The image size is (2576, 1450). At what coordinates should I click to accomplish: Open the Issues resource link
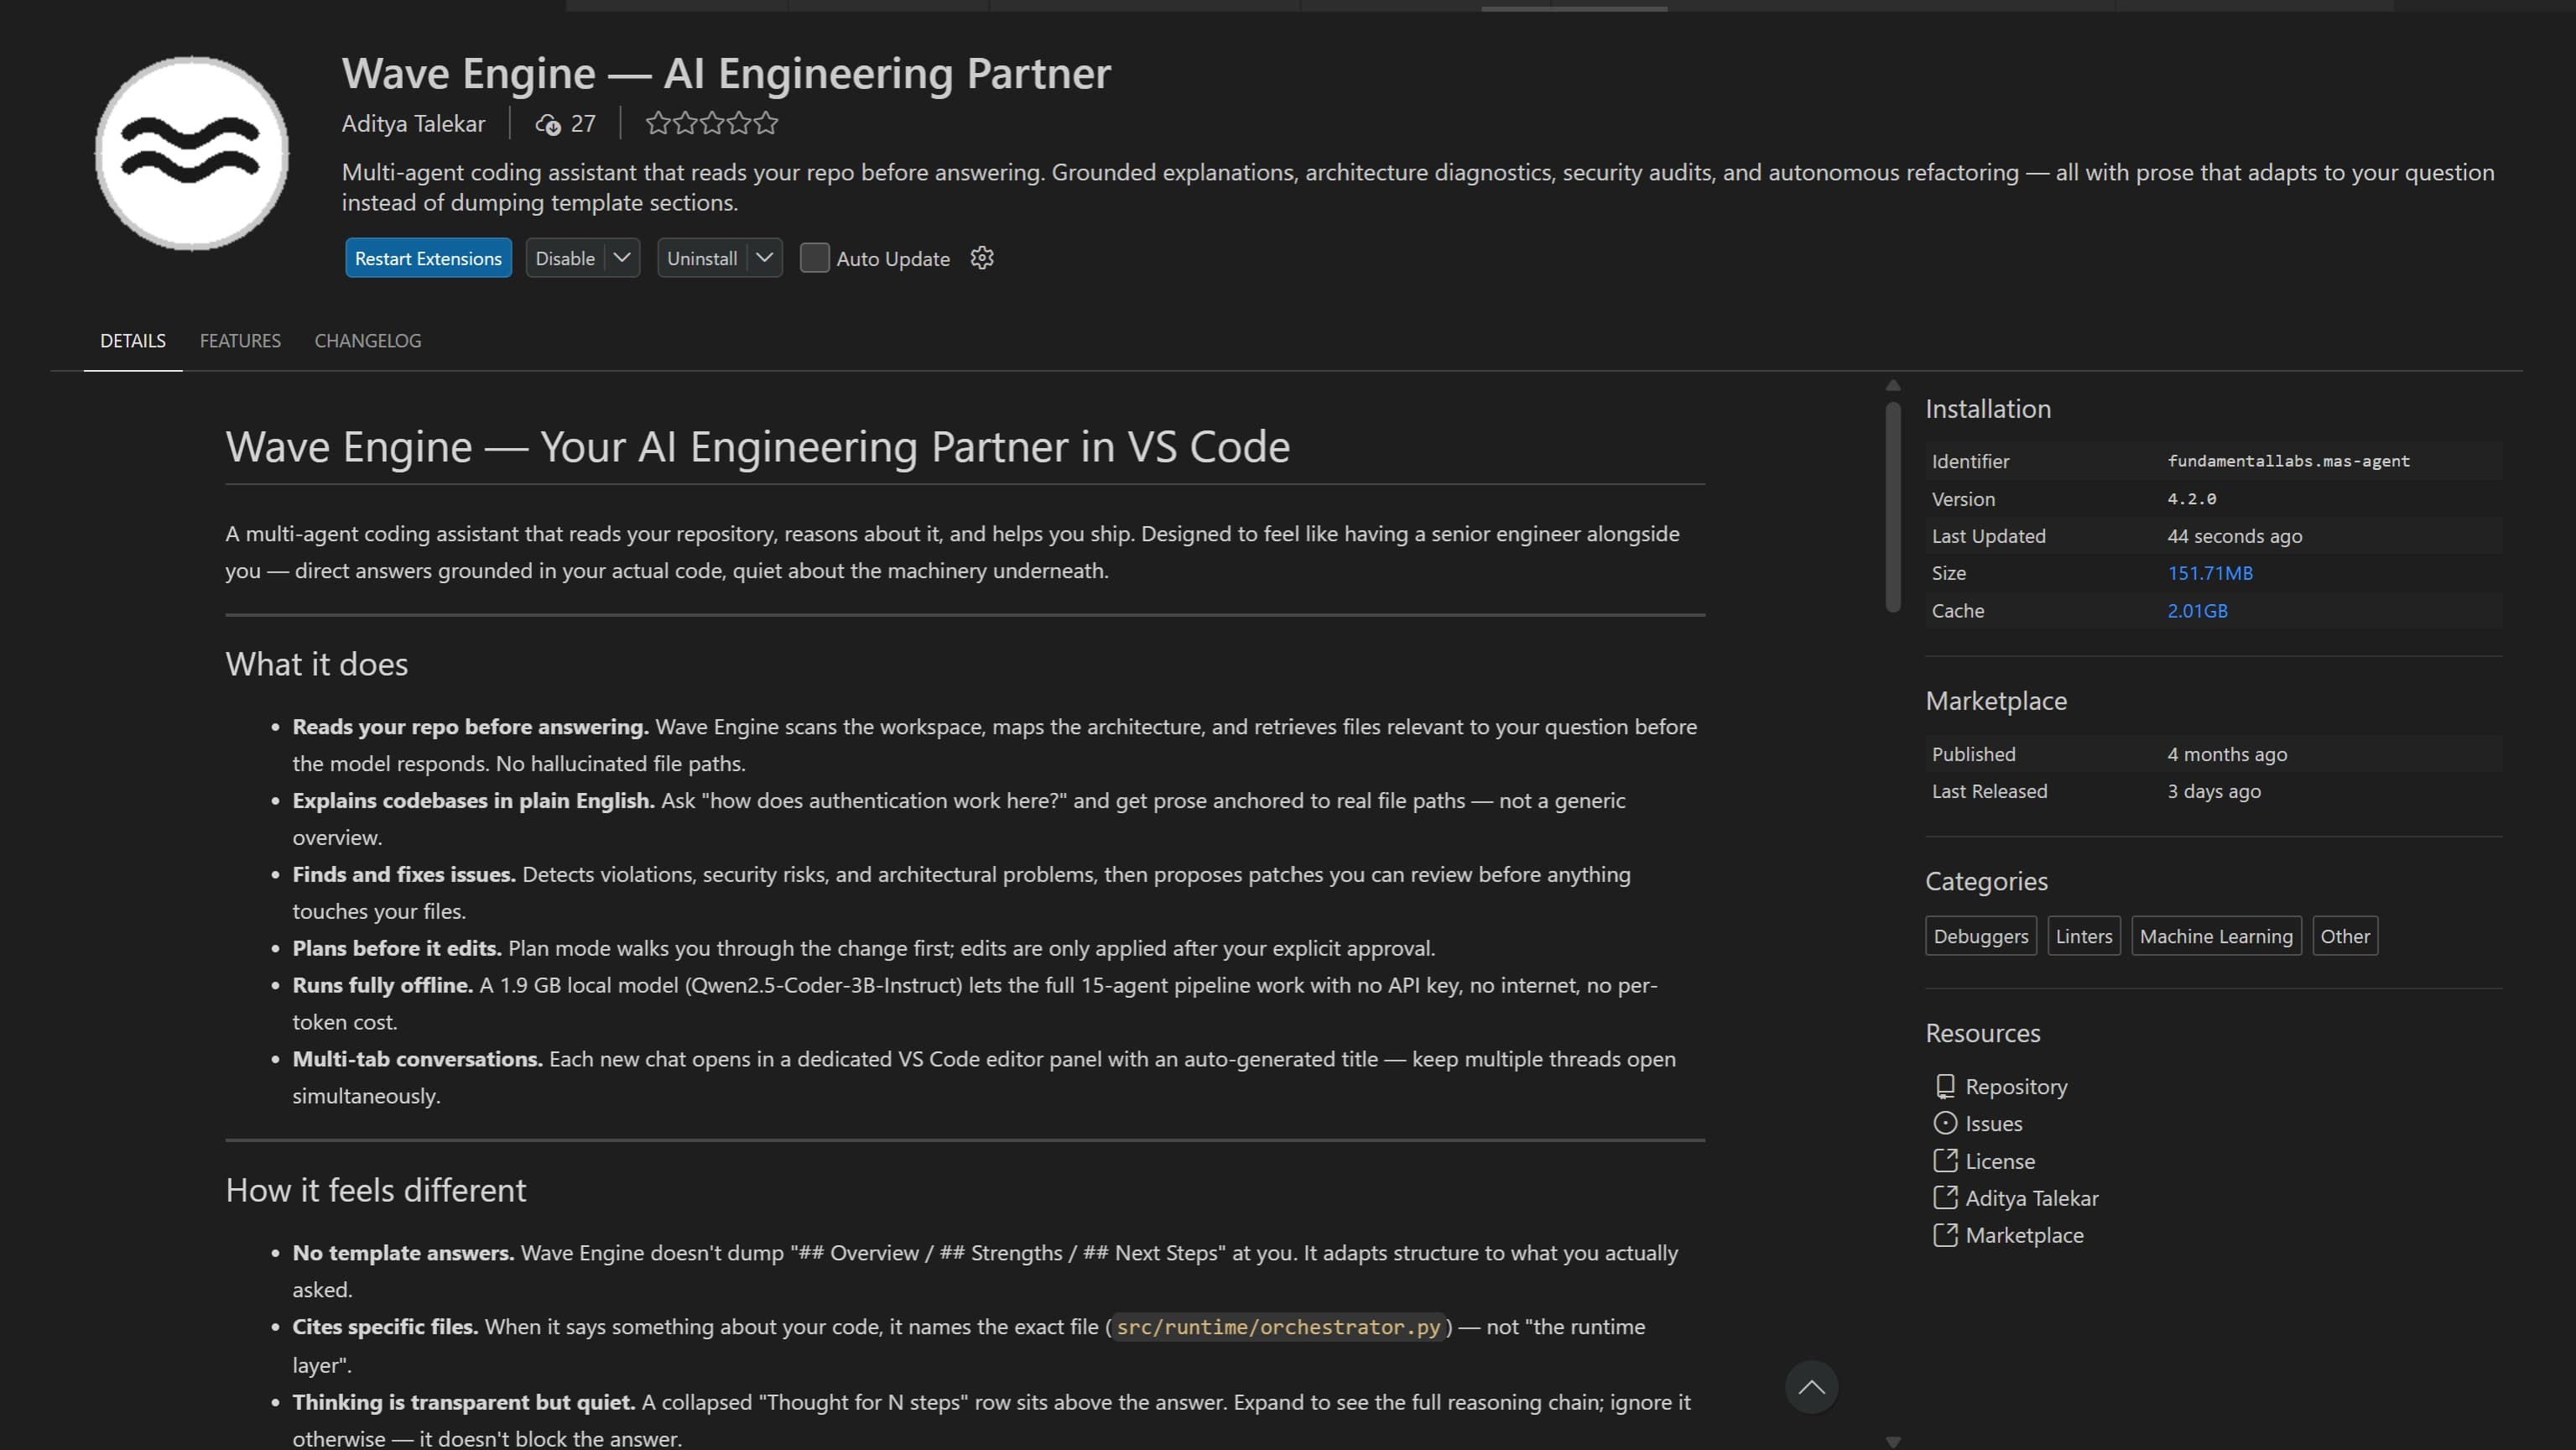1994,1124
